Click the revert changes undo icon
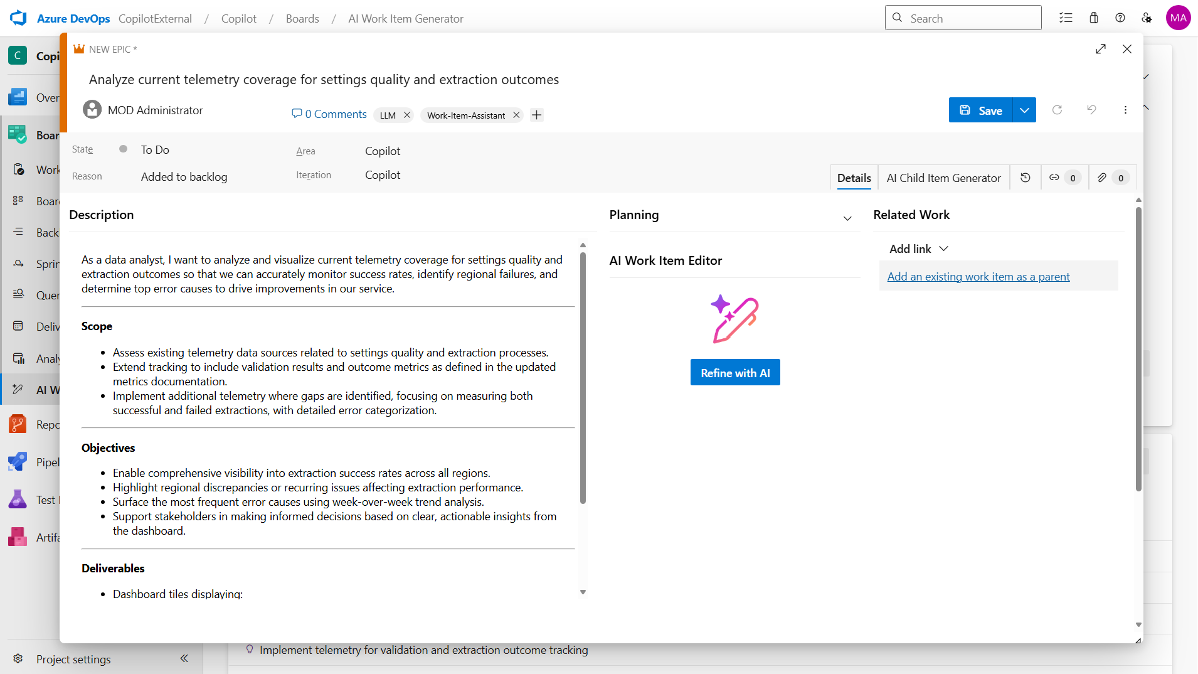This screenshot has width=1198, height=674. 1091,110
